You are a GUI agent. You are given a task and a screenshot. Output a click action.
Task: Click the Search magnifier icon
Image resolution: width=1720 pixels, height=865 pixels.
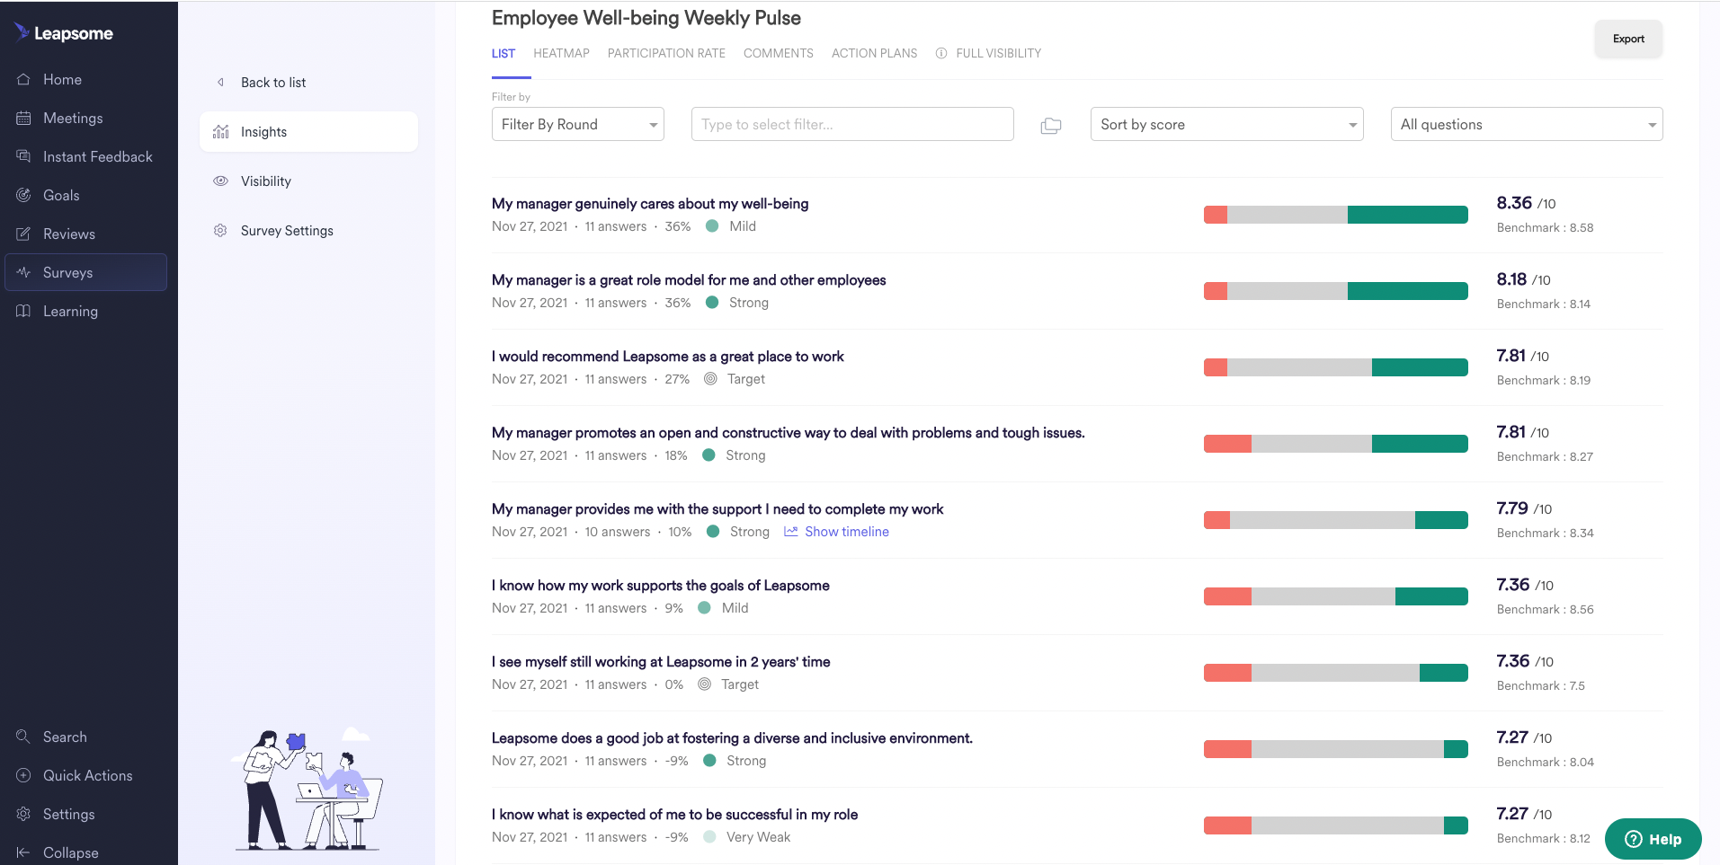(23, 737)
